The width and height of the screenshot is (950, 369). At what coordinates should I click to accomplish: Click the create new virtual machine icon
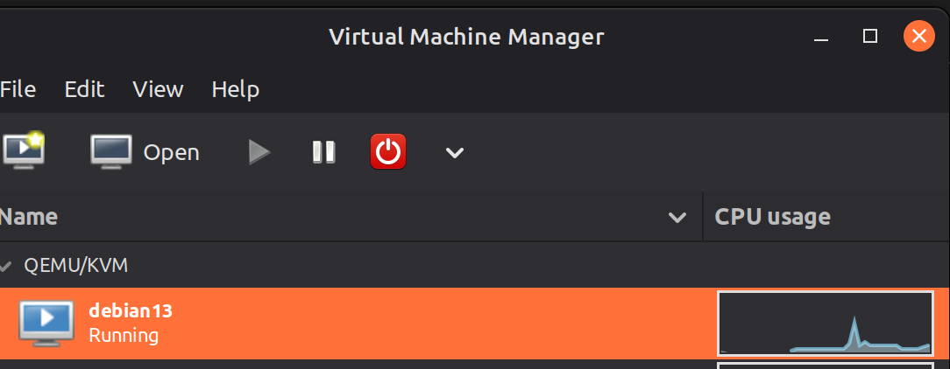tap(24, 151)
